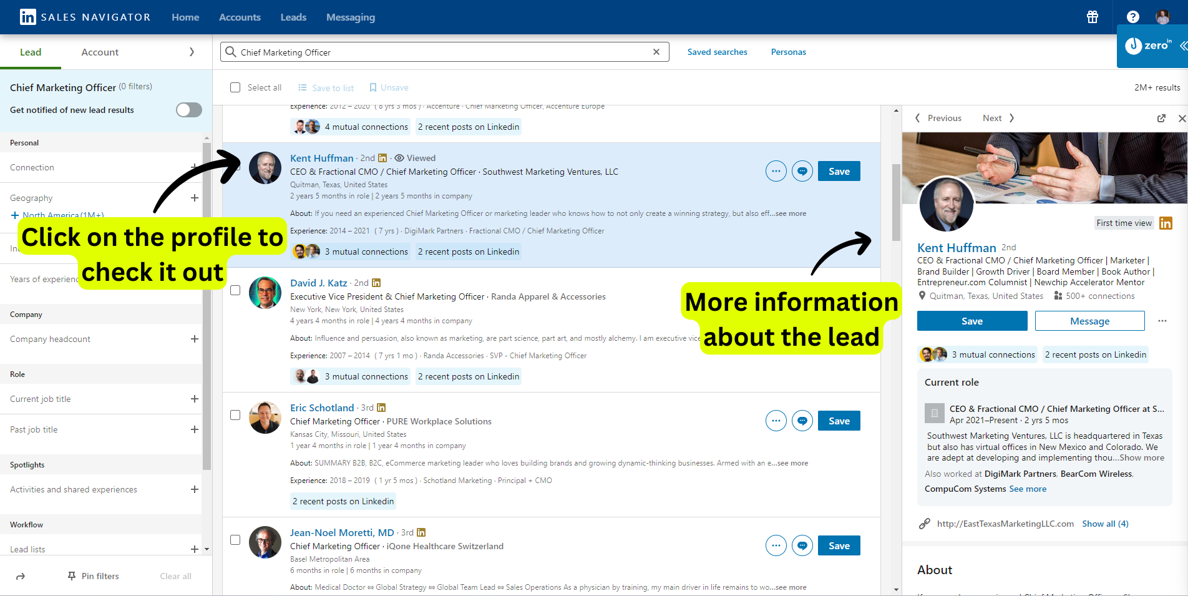Go to Previous lead in preview

click(938, 118)
